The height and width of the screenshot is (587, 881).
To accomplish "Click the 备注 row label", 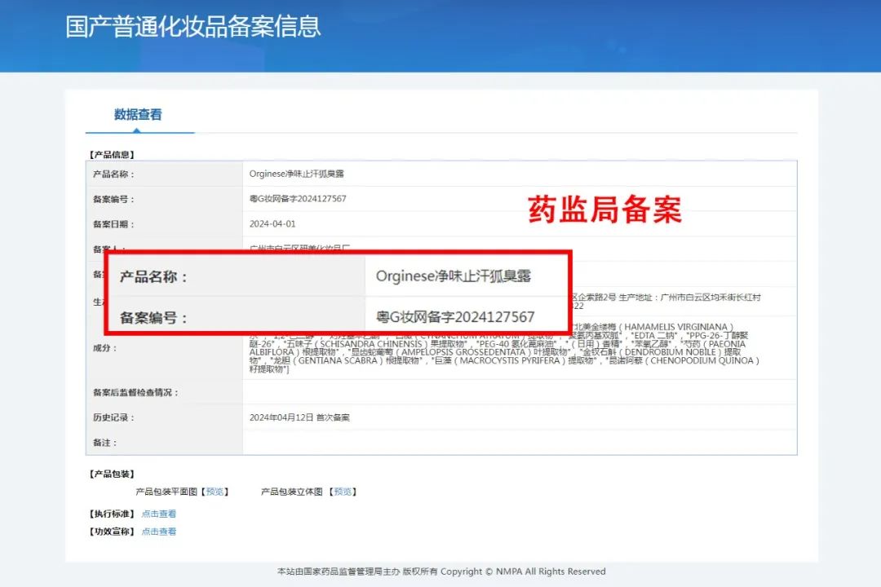I will (105, 443).
